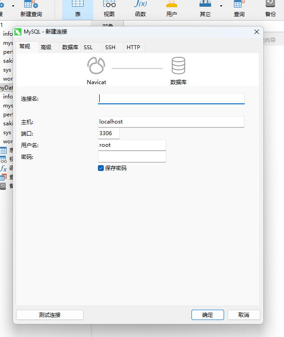Select the query icon in sidebar tree

click(3, 177)
